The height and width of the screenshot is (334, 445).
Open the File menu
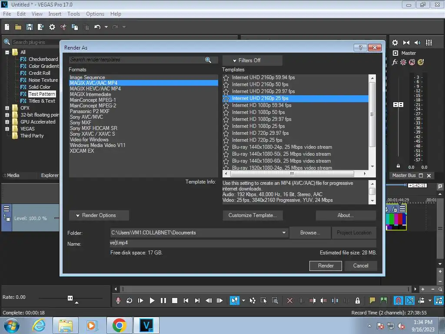(7, 13)
